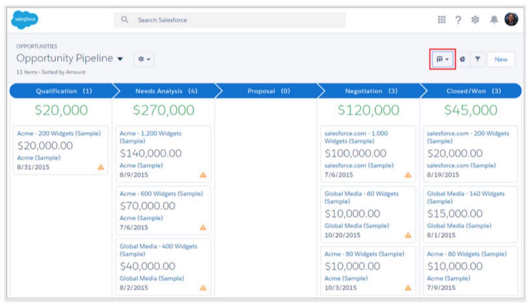This screenshot has height=306, width=530.
Task: Open Global Media (Sample) account under 400 Widgets
Action: coord(152,279)
